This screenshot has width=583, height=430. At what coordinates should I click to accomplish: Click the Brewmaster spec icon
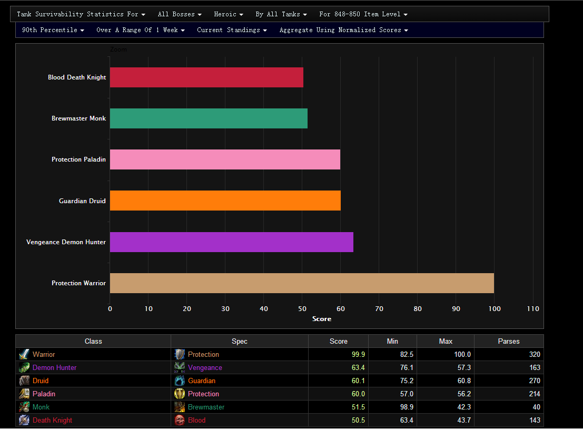click(x=180, y=407)
